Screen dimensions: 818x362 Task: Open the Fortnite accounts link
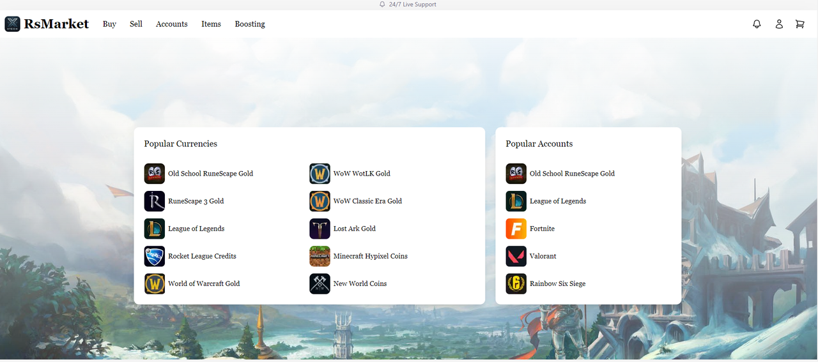tap(542, 229)
